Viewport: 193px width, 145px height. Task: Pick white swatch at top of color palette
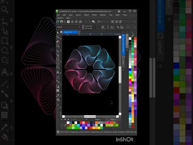[x=130, y=39]
